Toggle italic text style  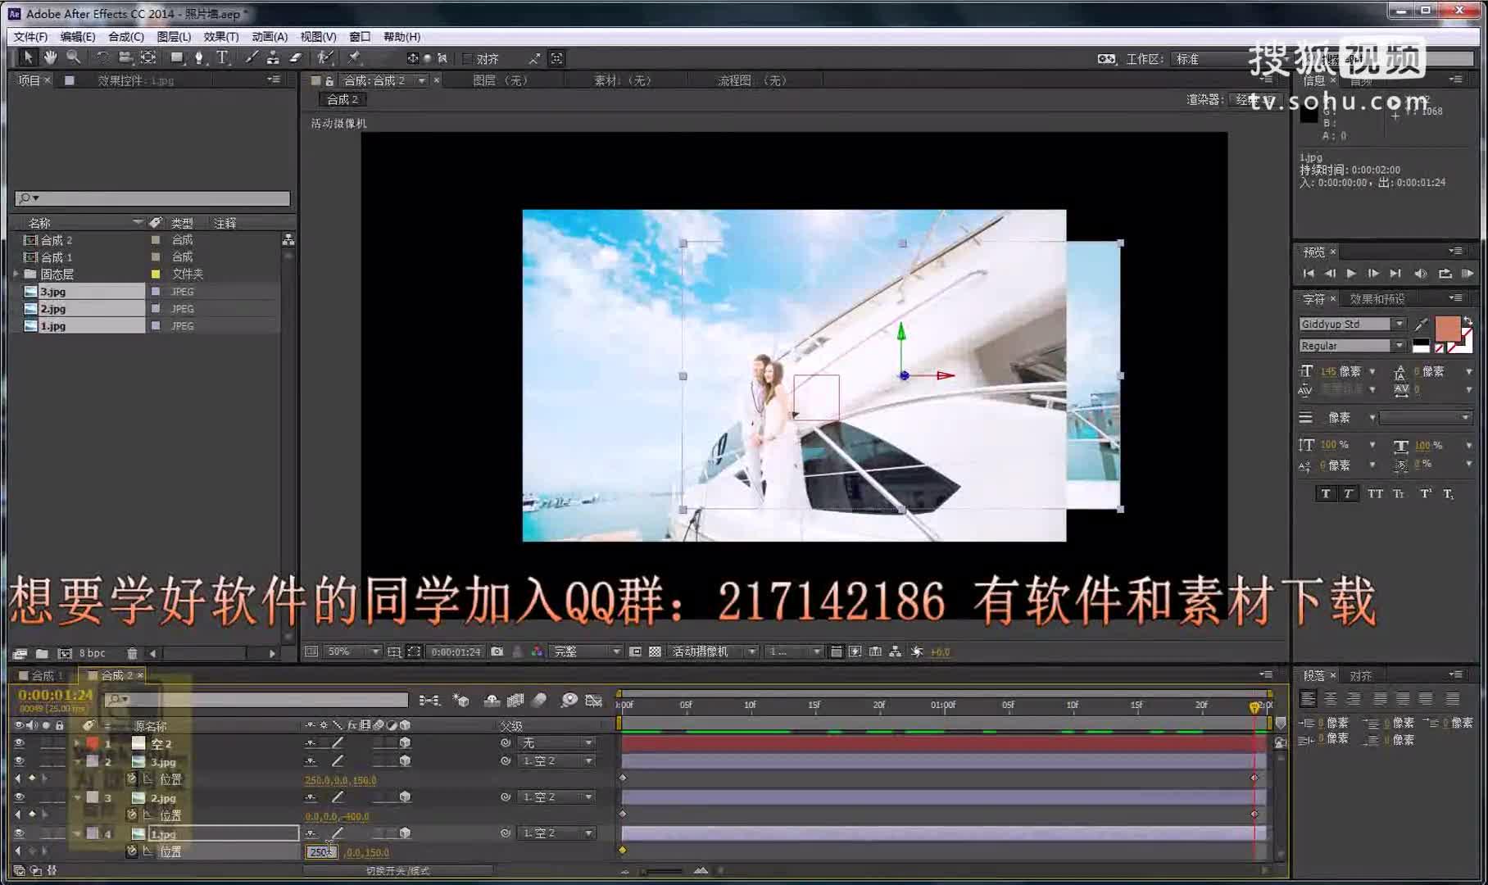(1348, 493)
